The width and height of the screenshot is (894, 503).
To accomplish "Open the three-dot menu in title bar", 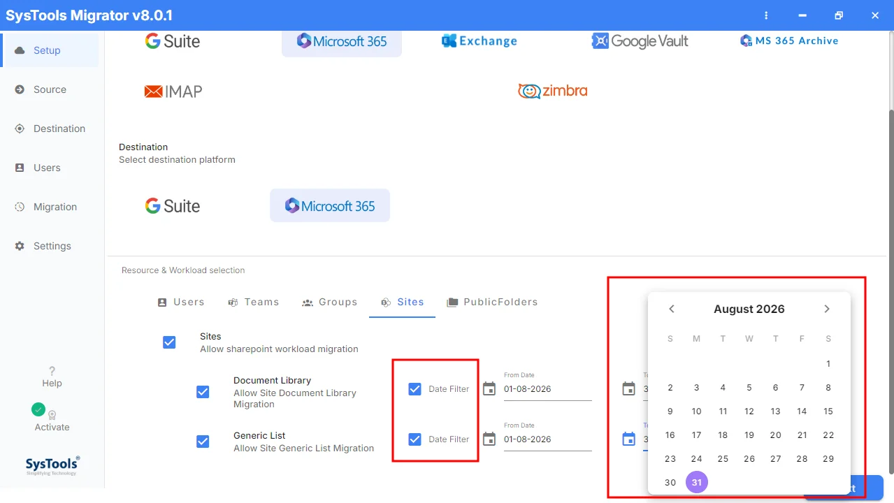I will click(767, 15).
